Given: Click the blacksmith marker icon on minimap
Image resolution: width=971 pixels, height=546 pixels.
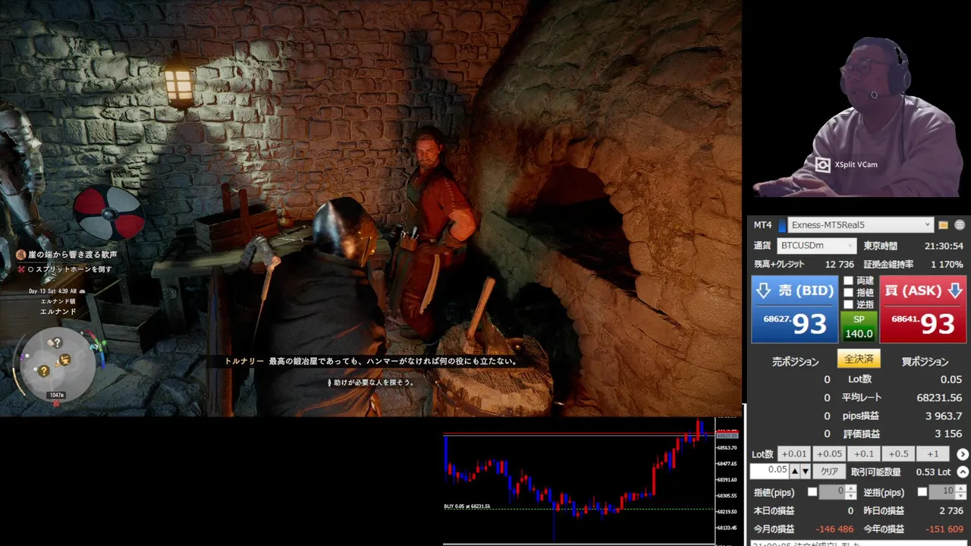Looking at the screenshot, I should 65,359.
